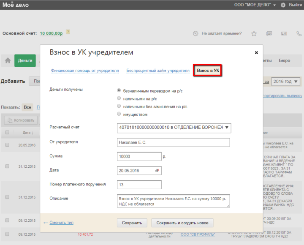Expand the Расчетный счет dropdown
The width and height of the screenshot is (304, 245).
[x=174, y=128]
